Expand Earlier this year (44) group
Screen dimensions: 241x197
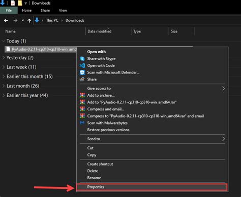(x=4, y=95)
